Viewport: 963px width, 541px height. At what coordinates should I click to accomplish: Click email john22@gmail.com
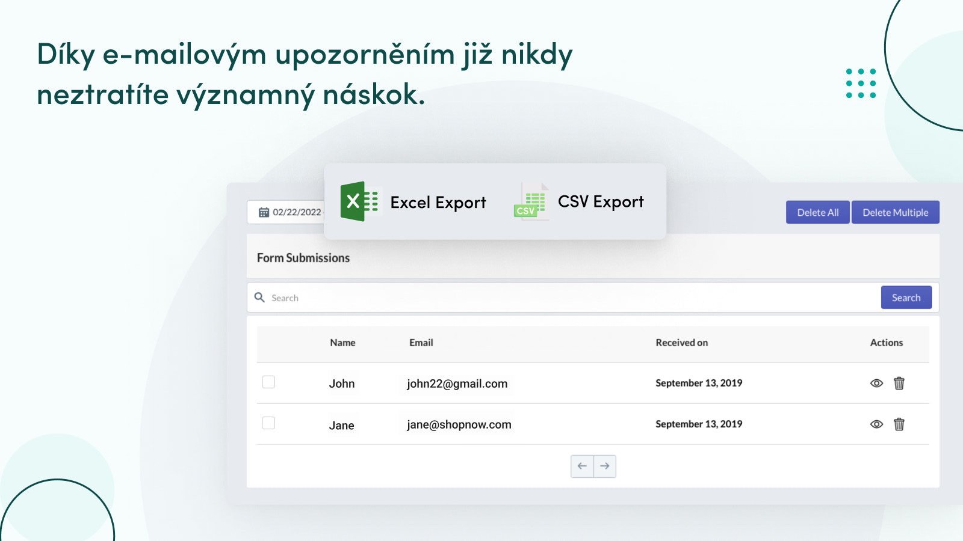click(x=457, y=384)
